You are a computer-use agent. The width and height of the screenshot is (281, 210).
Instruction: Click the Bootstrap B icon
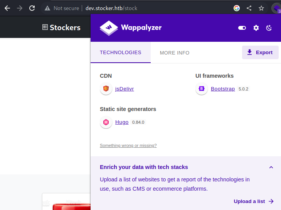(x=202, y=89)
